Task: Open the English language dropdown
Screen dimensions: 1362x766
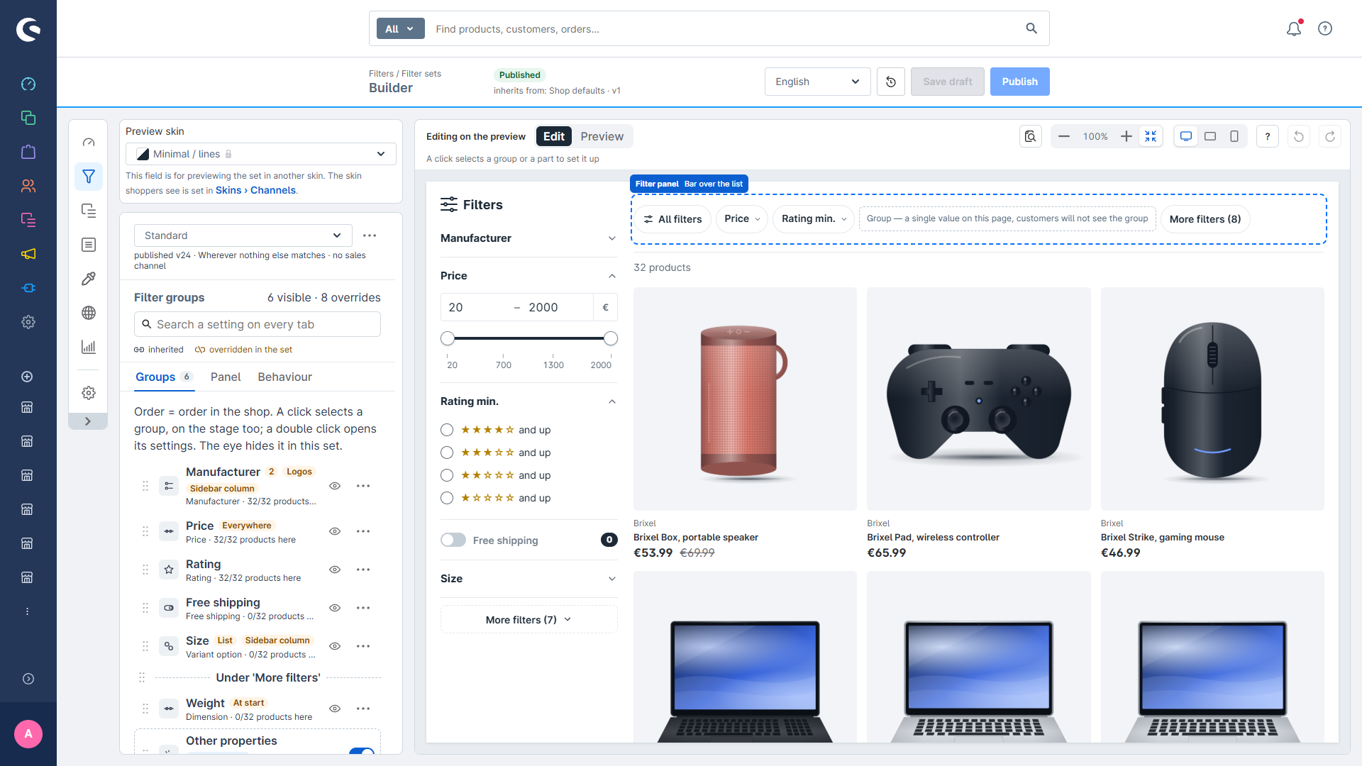Action: click(x=817, y=82)
